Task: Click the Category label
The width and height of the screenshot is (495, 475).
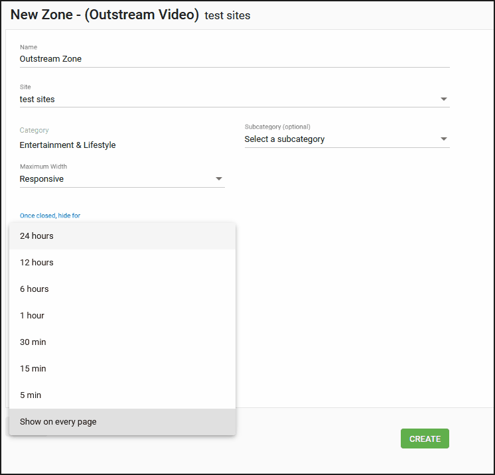Action: point(34,130)
